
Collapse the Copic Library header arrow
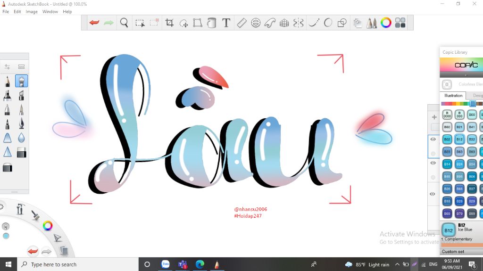click(466, 75)
